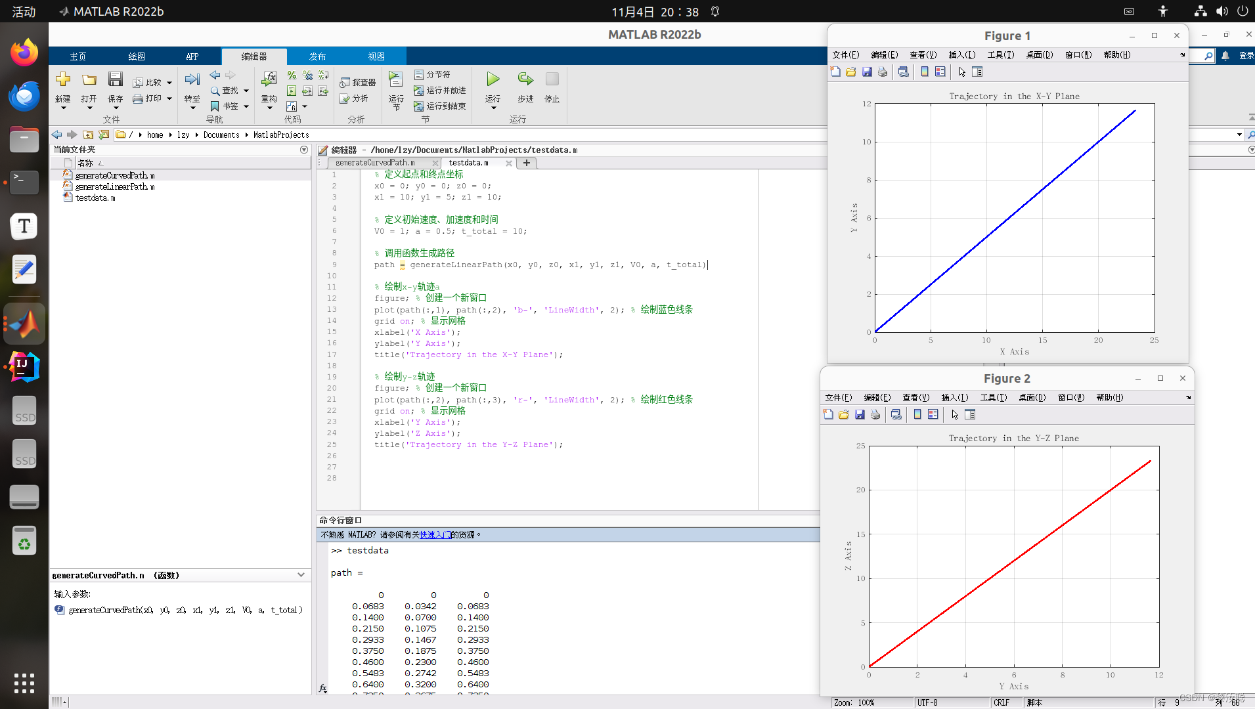This screenshot has height=709, width=1255.
Task: Add a new editor tab with plus button
Action: point(527,163)
